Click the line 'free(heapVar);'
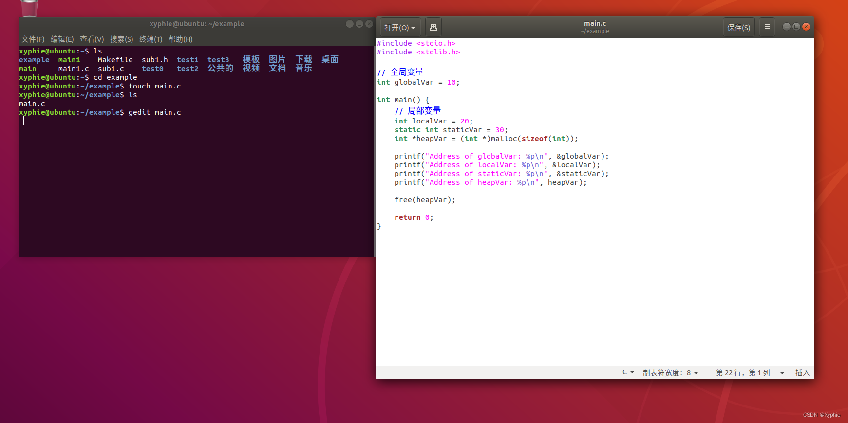Image resolution: width=848 pixels, height=423 pixels. (425, 200)
